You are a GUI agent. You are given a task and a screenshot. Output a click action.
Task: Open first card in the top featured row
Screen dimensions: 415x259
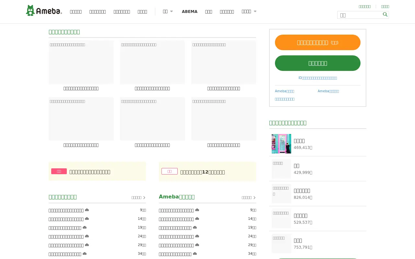pos(81,66)
